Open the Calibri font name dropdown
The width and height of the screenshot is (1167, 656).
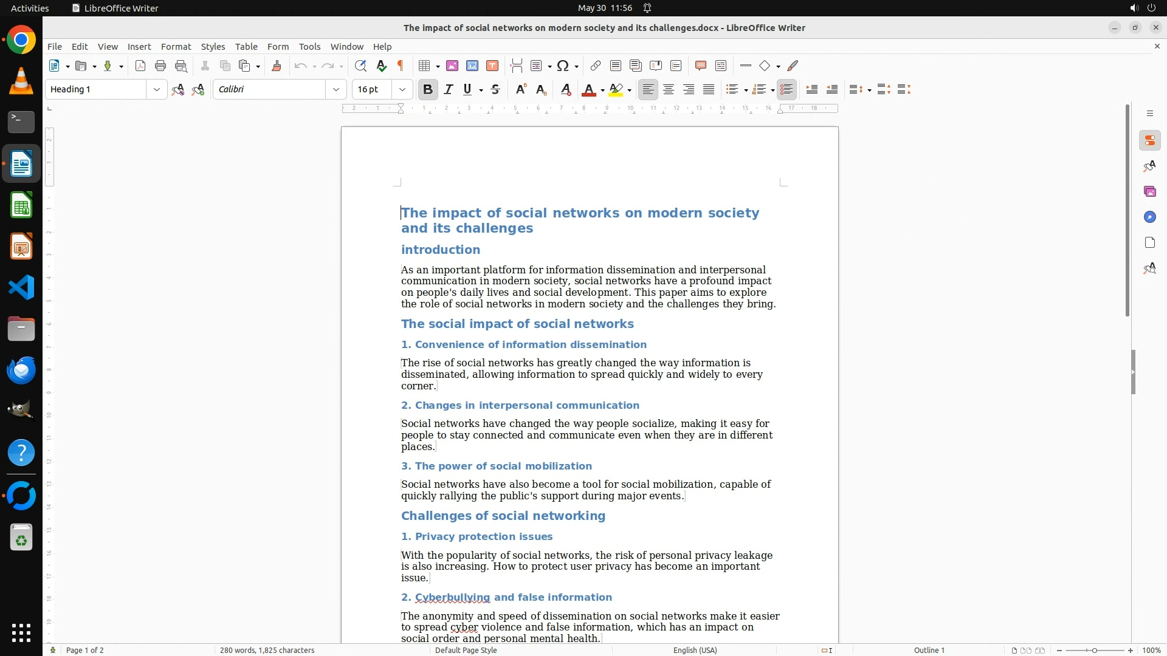click(336, 90)
